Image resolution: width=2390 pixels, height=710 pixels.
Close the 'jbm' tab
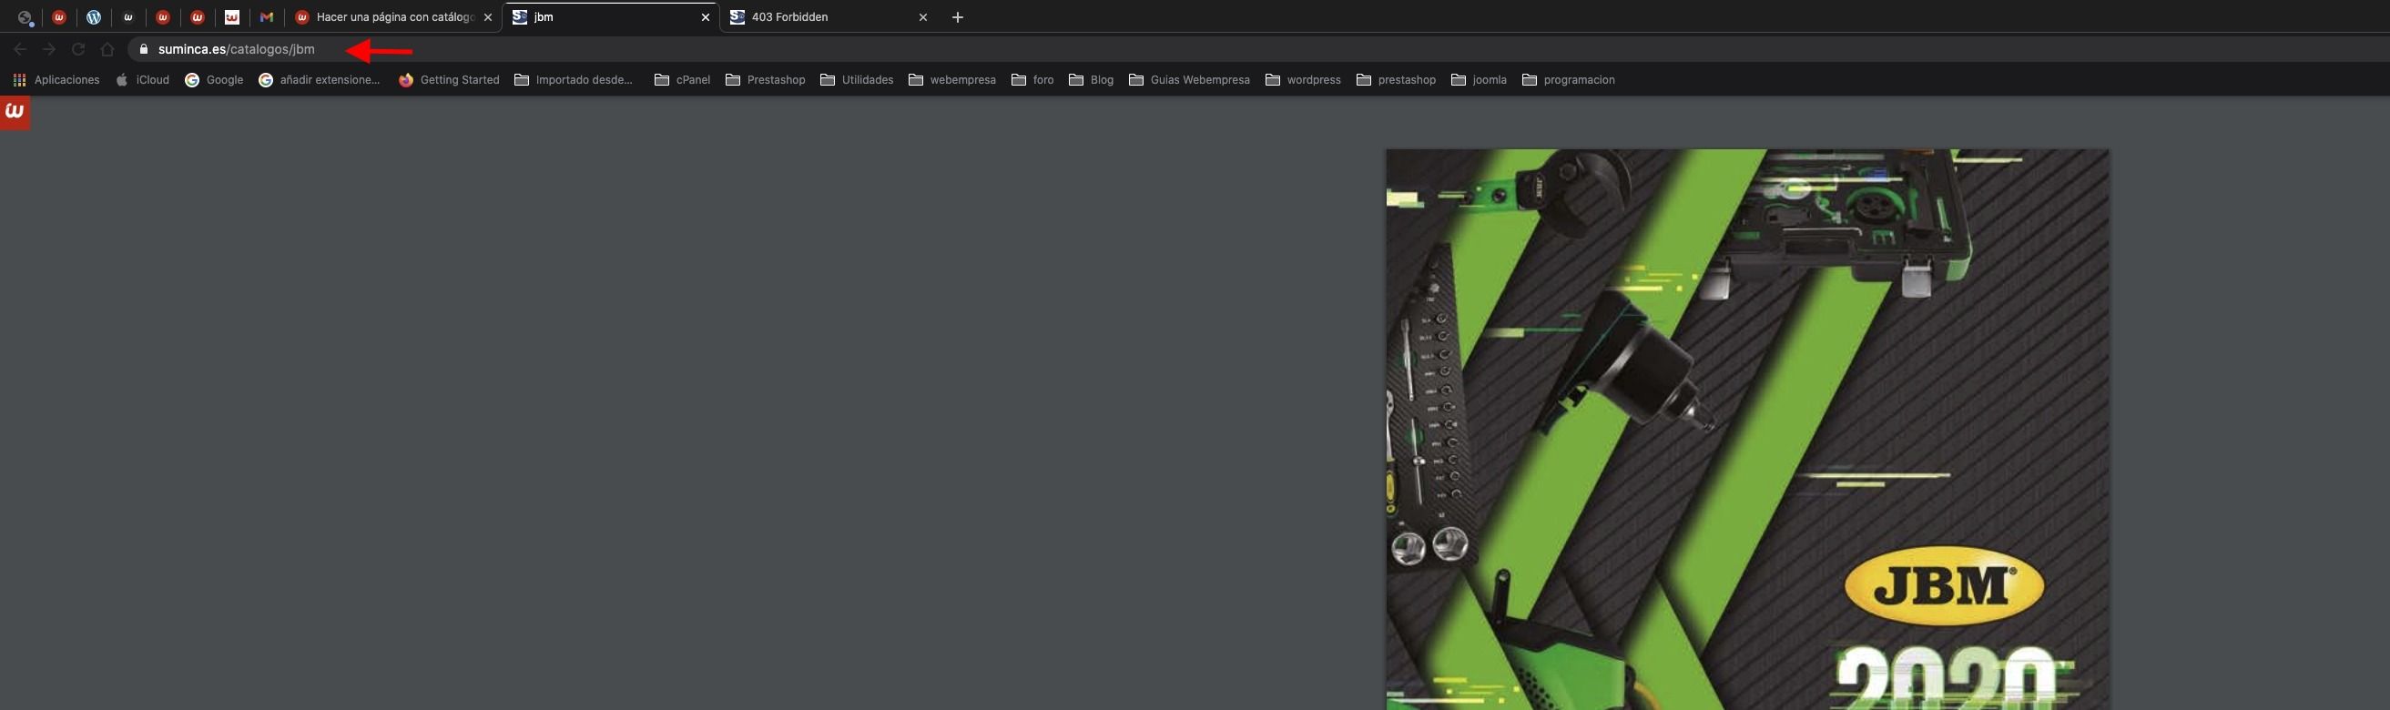point(705,16)
